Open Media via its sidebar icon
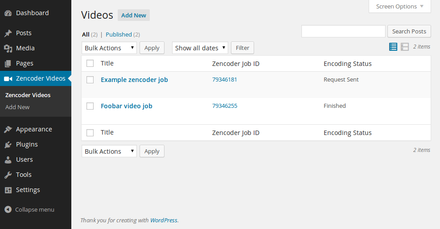440x229 pixels. coord(8,48)
